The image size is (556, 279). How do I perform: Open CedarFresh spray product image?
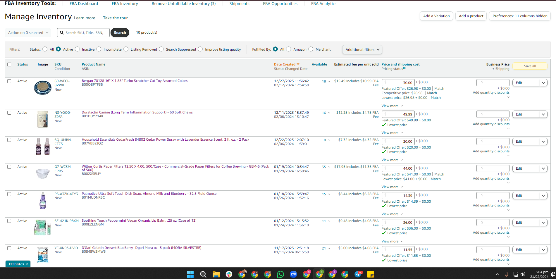coord(43,146)
